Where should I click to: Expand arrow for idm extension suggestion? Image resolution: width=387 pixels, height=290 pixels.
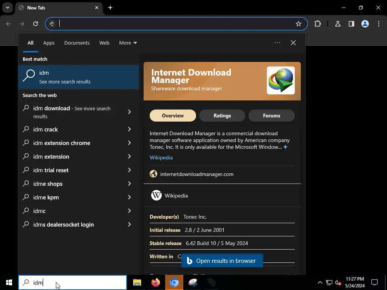pyautogui.click(x=129, y=156)
